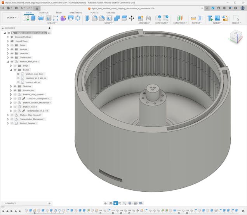Open the SURFACE tab
247x215 pixels.
pyautogui.click(x=44, y=12)
